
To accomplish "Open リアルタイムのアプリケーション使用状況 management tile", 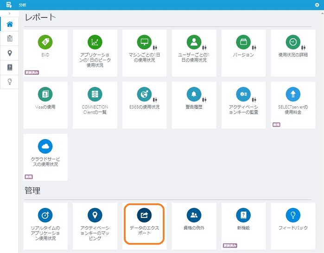I will coord(45,226).
